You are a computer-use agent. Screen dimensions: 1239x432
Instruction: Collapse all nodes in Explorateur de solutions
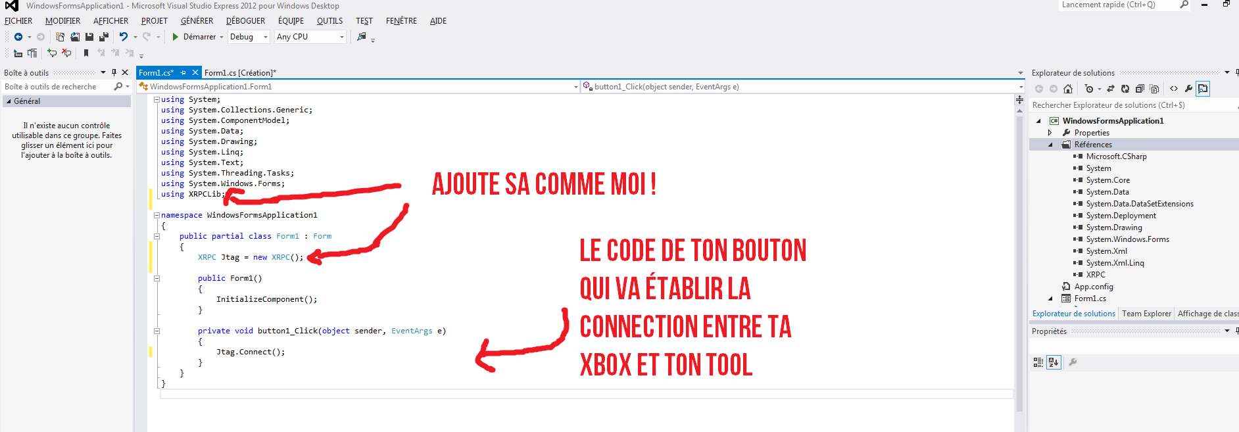1140,89
